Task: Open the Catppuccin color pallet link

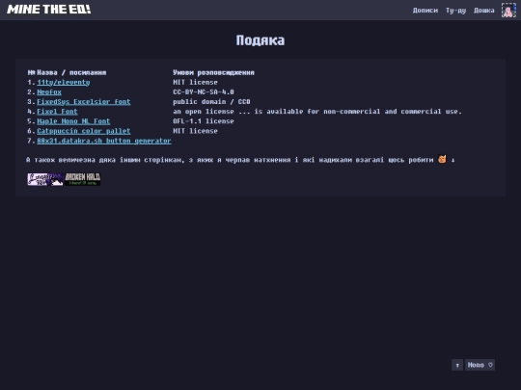Action: (x=84, y=131)
